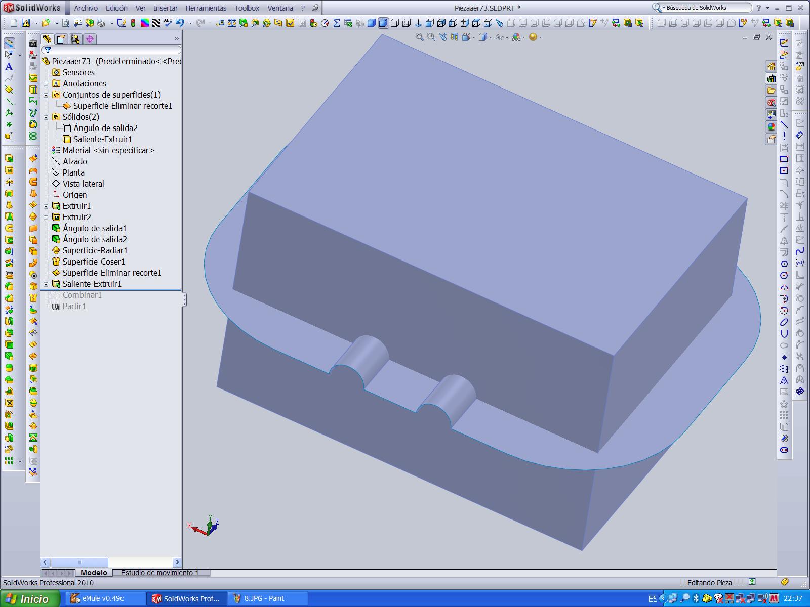Open the Ventana menu
This screenshot has width=810, height=607.
point(280,8)
